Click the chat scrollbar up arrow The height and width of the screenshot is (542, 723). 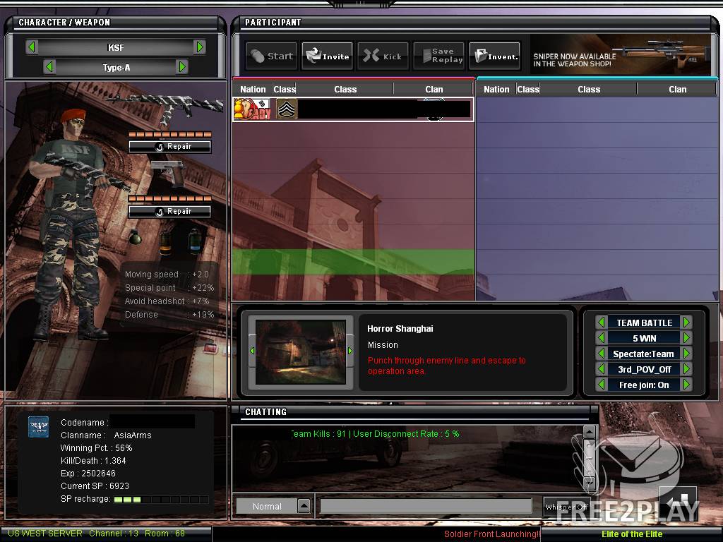pos(590,432)
